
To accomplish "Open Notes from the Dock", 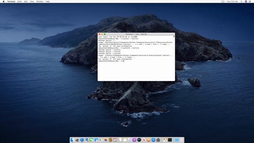I will pyautogui.click(x=125, y=140).
